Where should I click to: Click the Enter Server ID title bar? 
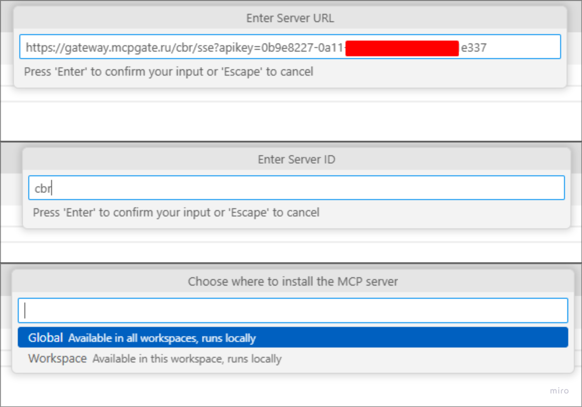(296, 159)
